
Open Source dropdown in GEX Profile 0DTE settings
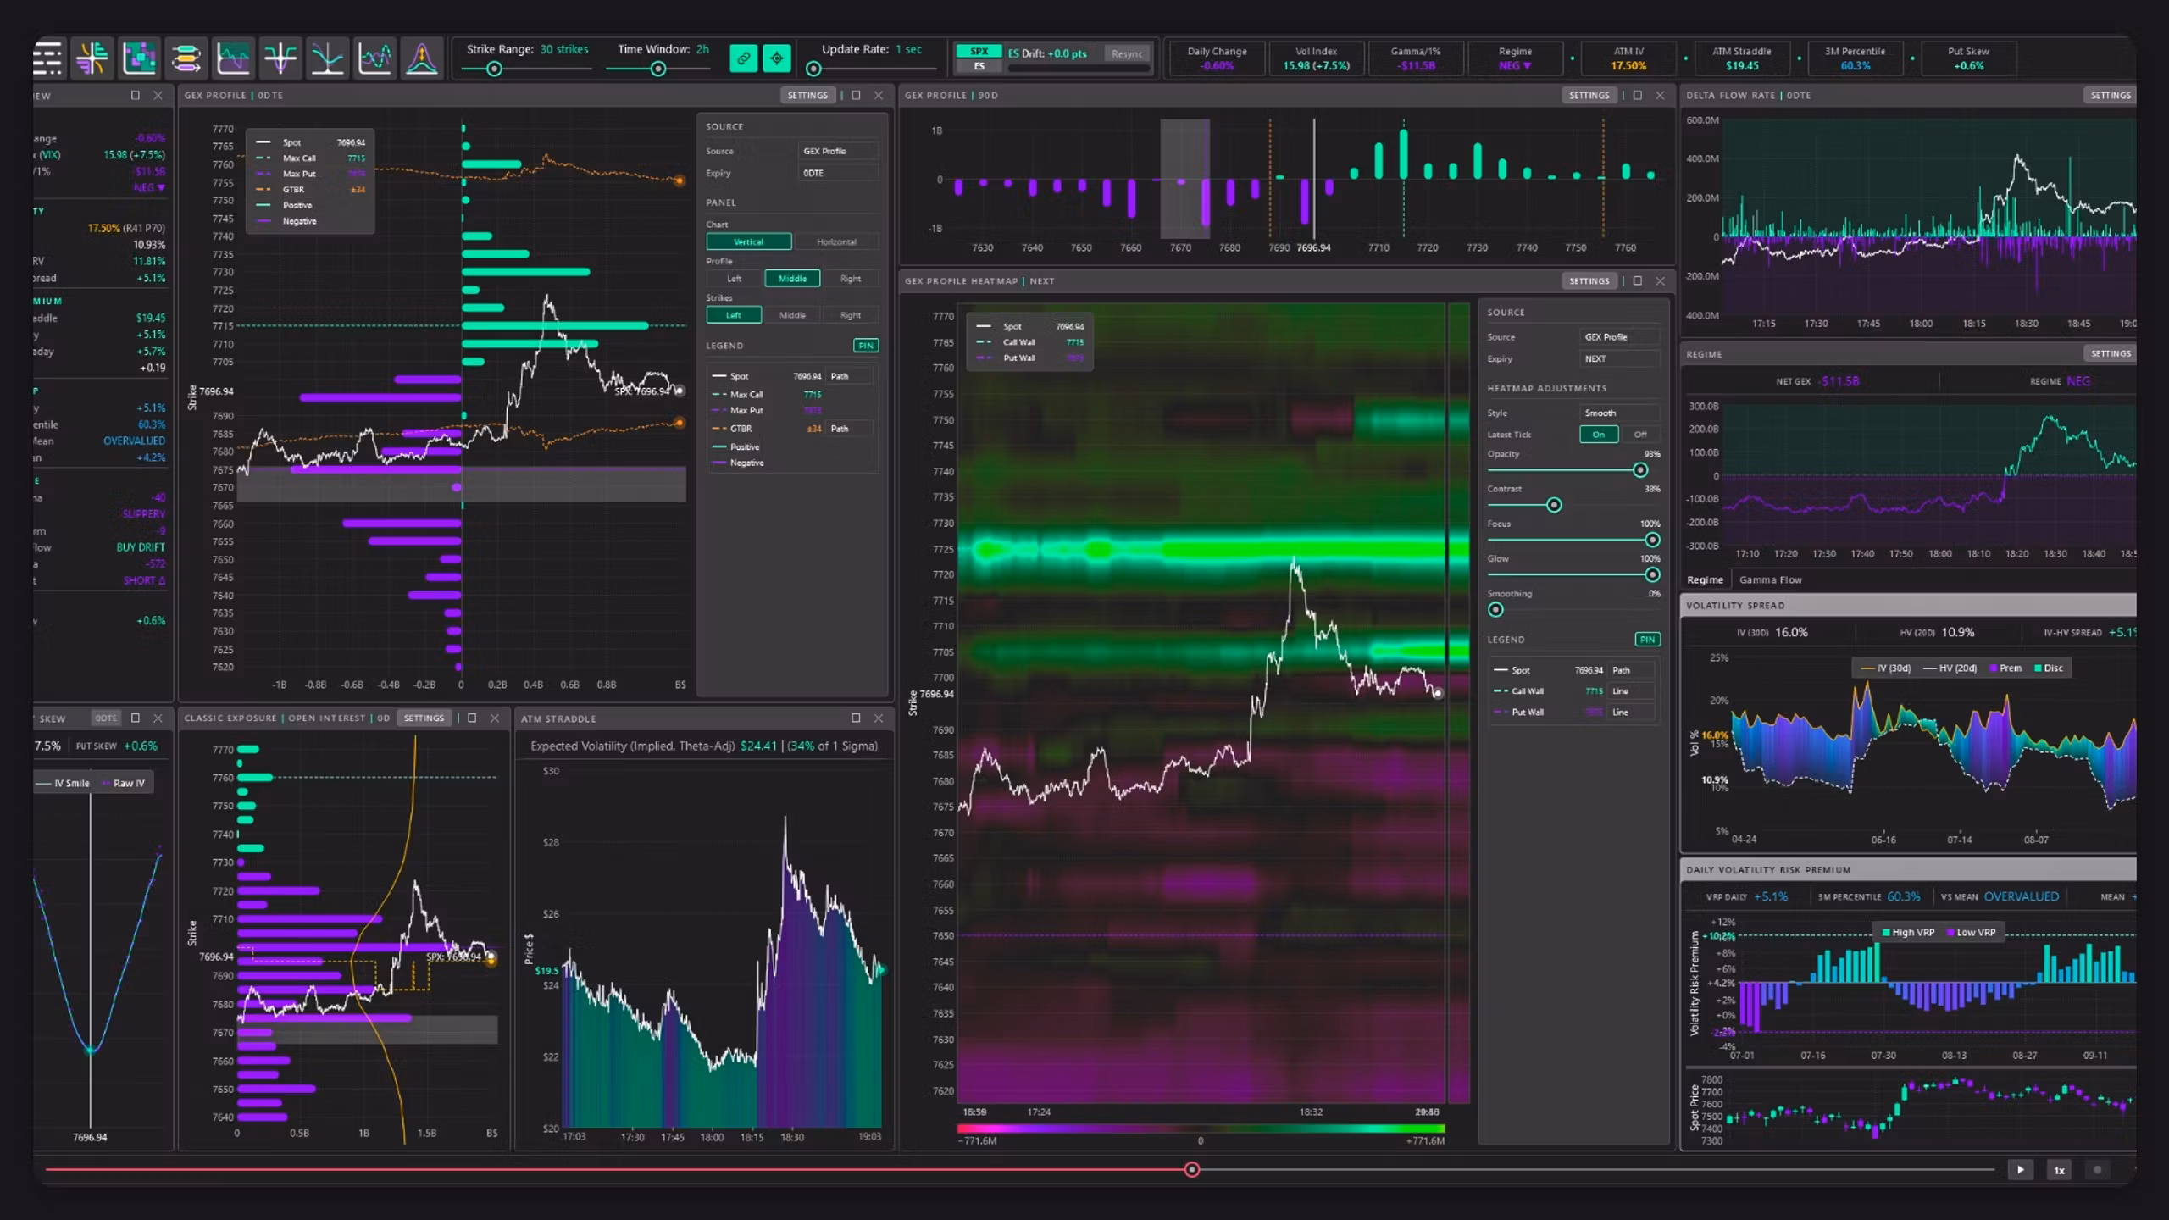click(x=837, y=151)
